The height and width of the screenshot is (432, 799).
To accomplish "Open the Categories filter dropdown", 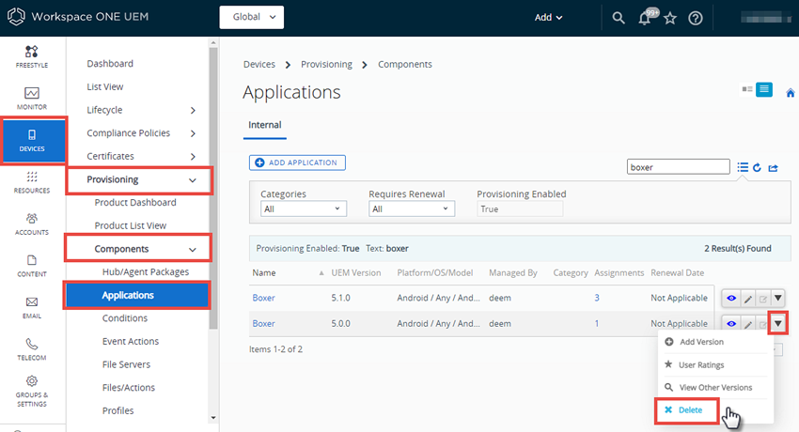I will tap(304, 208).
